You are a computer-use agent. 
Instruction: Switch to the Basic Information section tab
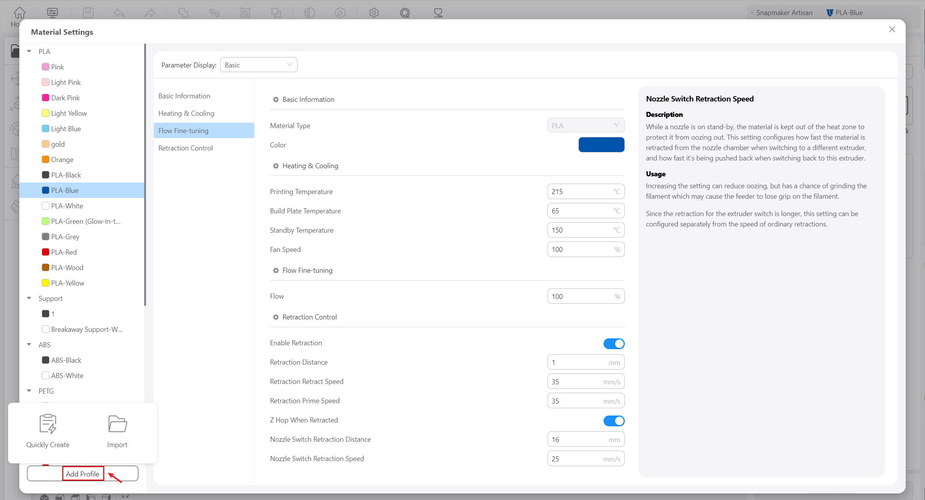204,96
